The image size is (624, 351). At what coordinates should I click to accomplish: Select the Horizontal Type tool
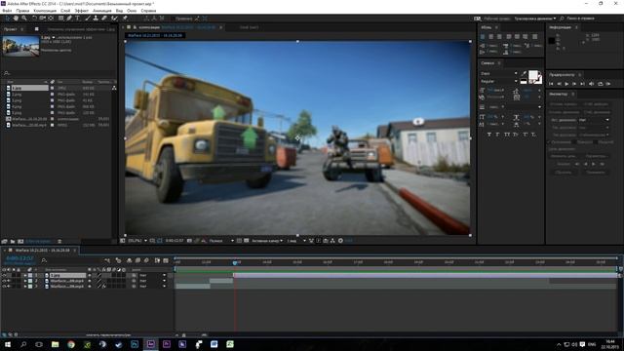tap(78, 19)
